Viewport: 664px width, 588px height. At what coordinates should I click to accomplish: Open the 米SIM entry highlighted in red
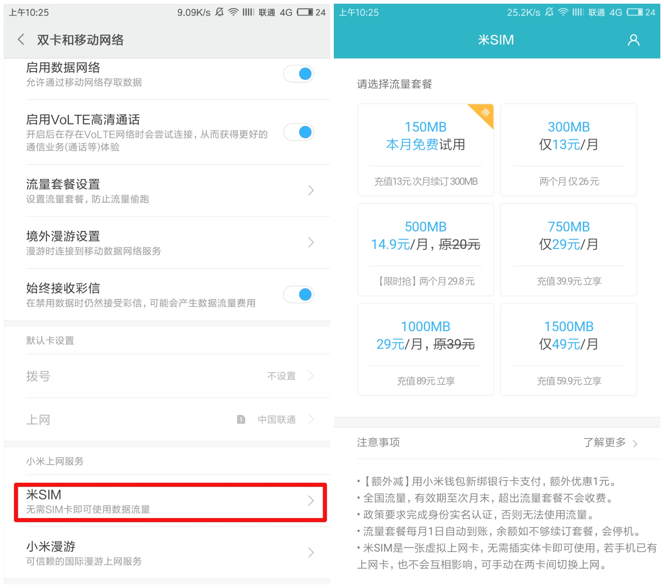pos(166,502)
